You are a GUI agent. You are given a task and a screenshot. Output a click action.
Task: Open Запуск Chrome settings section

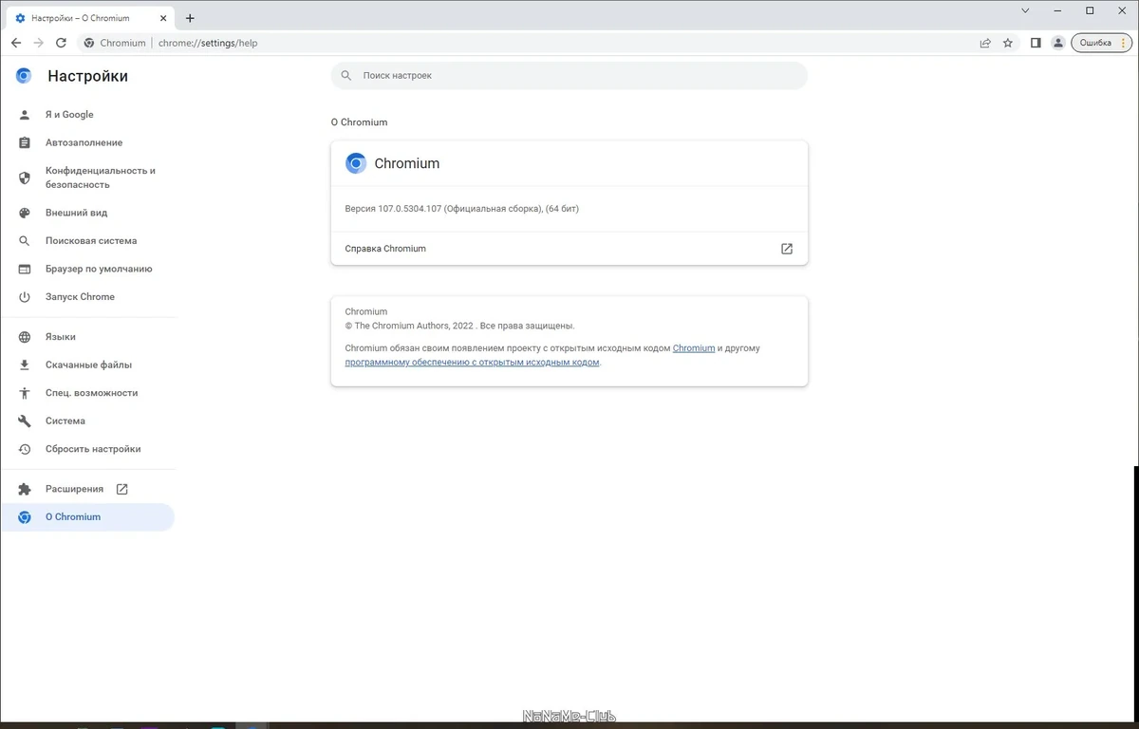87,297
